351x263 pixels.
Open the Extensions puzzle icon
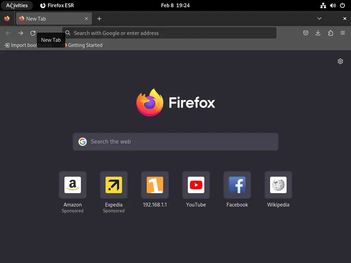[330, 33]
